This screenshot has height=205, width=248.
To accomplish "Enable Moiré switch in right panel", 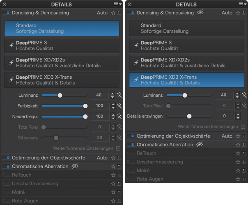I will click(131, 170).
